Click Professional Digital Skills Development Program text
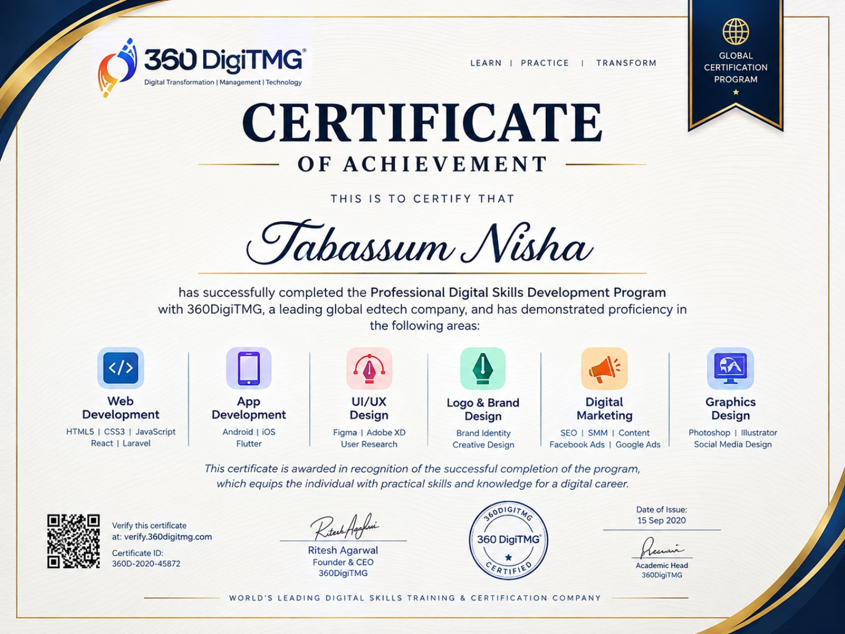 coord(518,292)
